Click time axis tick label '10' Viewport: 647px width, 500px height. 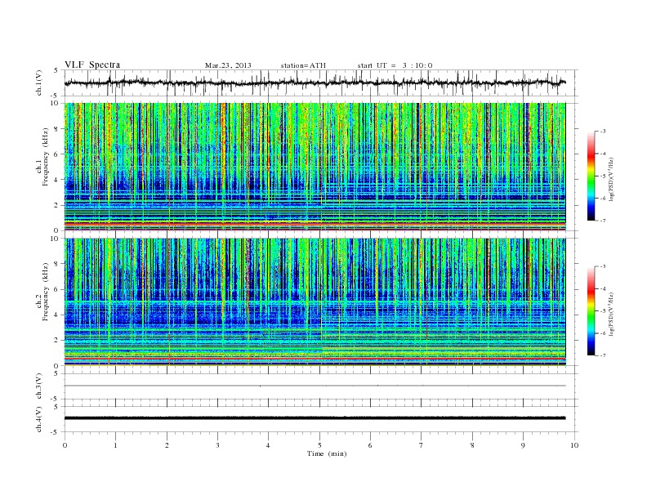[574, 445]
